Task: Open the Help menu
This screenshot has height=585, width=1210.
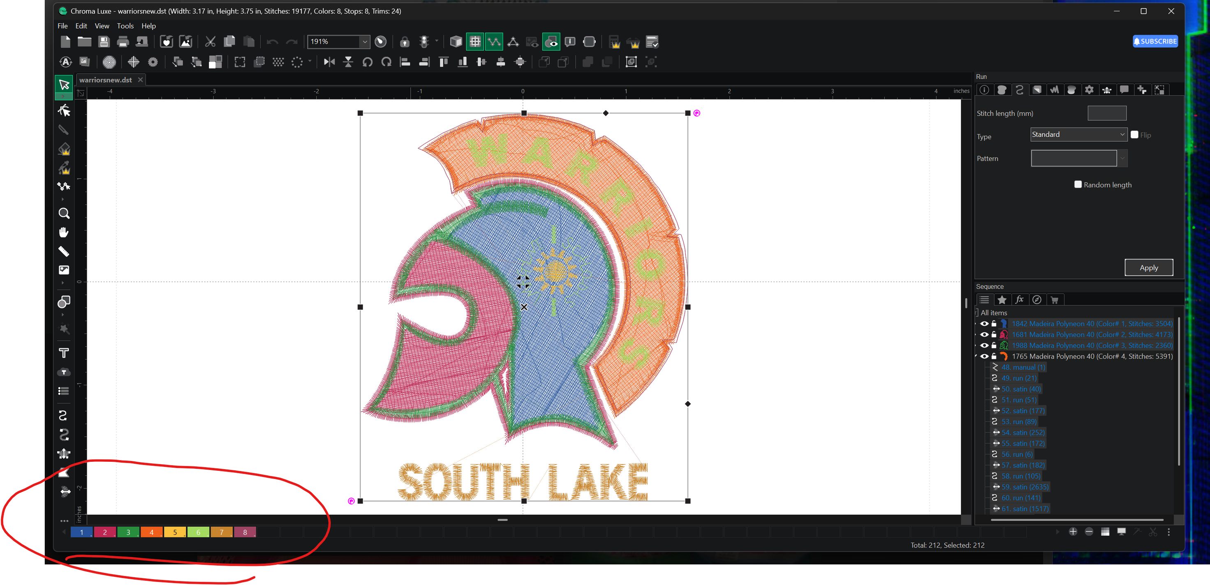Action: click(148, 26)
